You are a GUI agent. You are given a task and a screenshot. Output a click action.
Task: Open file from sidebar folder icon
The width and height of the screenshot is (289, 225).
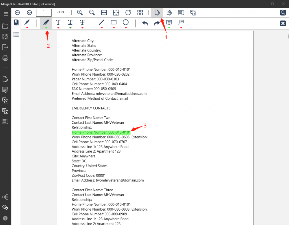coord(5,26)
